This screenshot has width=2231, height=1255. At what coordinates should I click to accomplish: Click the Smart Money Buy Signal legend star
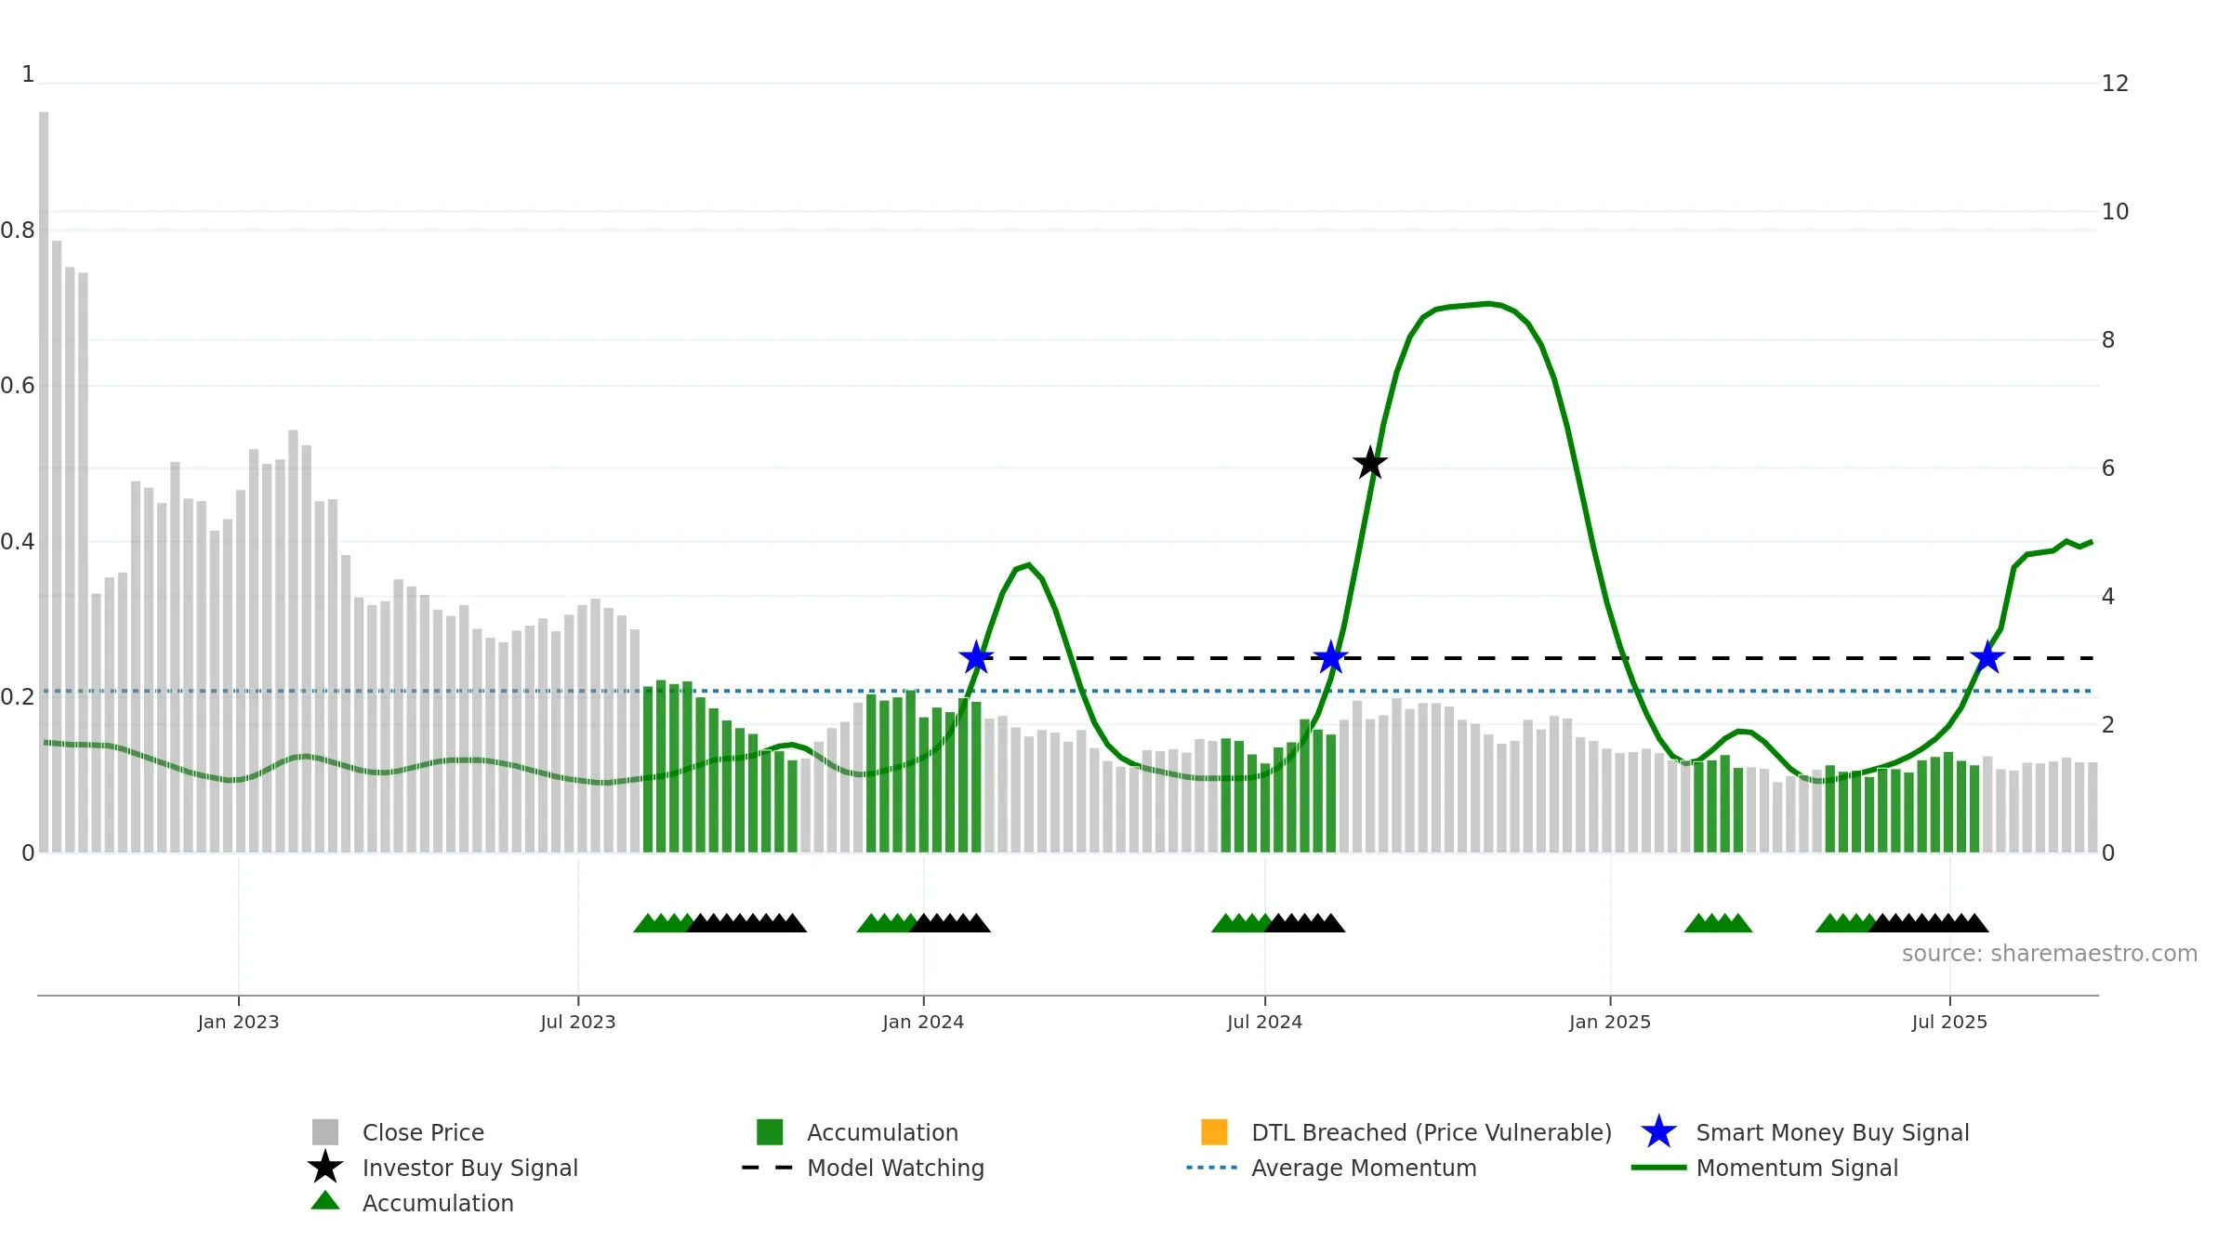pos(1658,1132)
